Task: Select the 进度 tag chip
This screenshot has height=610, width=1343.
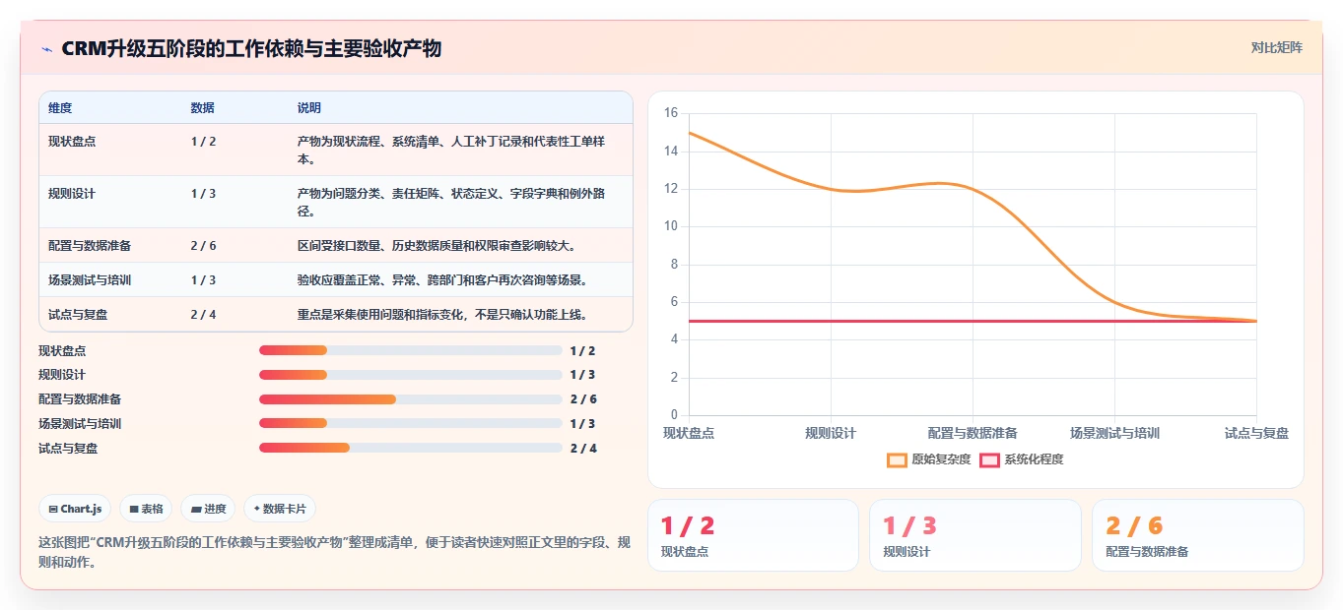Action: click(208, 509)
